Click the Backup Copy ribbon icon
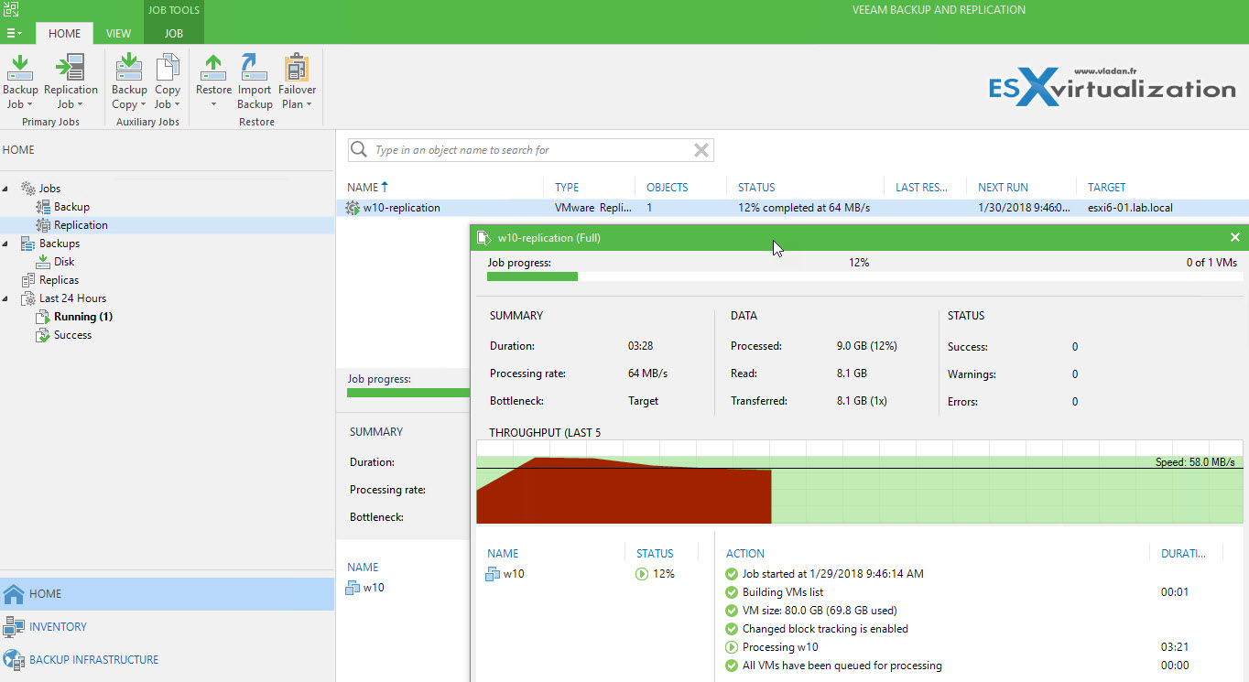1249x682 pixels. coord(129,69)
